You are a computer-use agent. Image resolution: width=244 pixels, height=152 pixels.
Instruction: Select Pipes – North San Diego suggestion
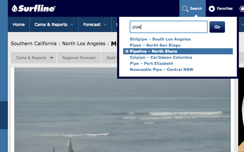(x=155, y=45)
